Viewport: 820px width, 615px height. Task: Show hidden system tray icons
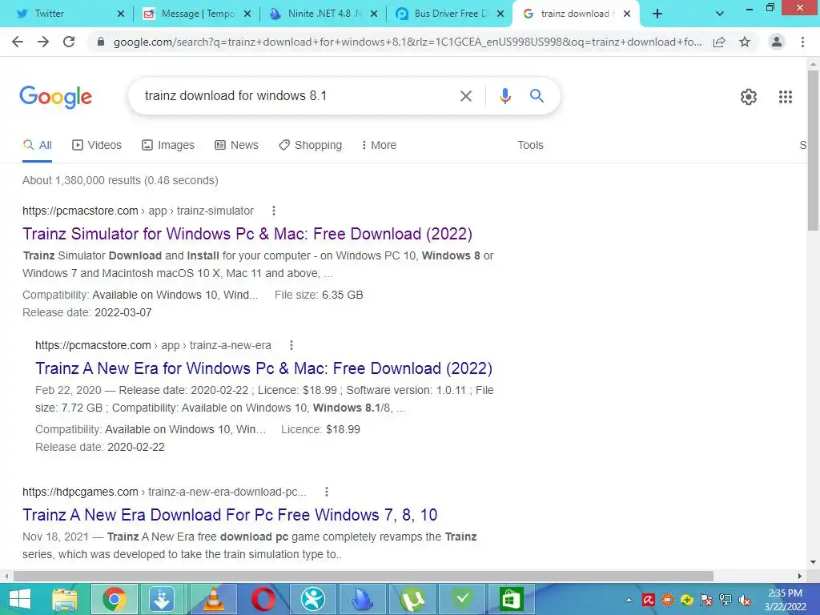tap(629, 601)
